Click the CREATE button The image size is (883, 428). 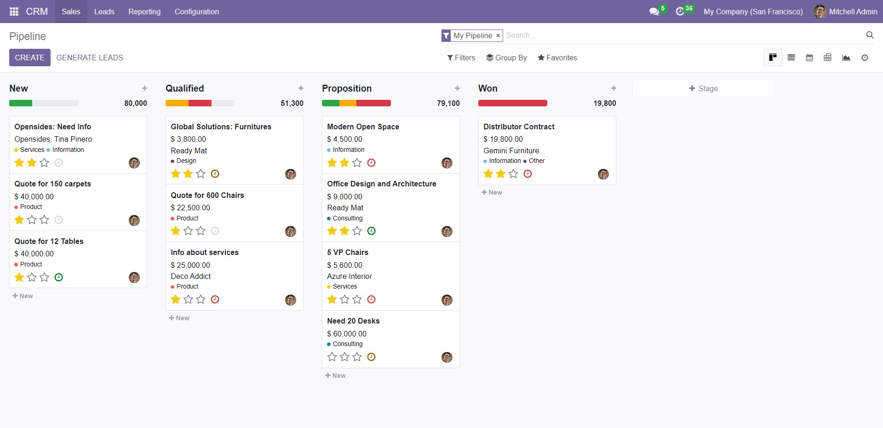(30, 58)
